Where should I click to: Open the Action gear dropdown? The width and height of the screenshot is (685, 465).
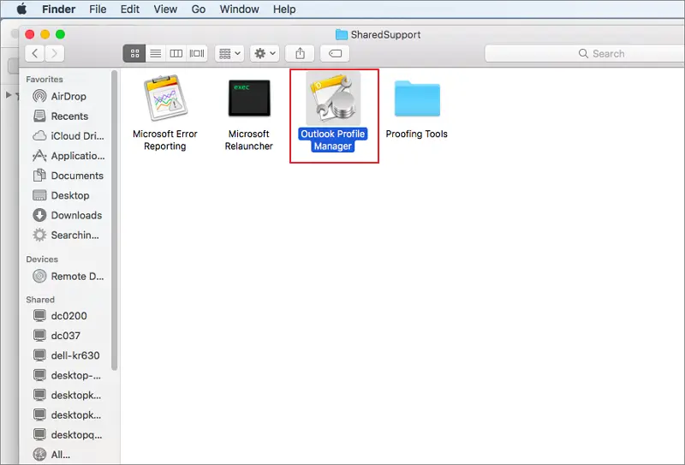pyautogui.click(x=265, y=53)
